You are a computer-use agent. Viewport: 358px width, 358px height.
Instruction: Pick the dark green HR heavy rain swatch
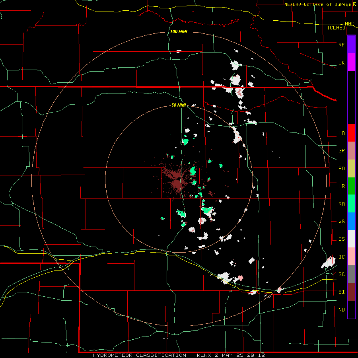pos(351,186)
